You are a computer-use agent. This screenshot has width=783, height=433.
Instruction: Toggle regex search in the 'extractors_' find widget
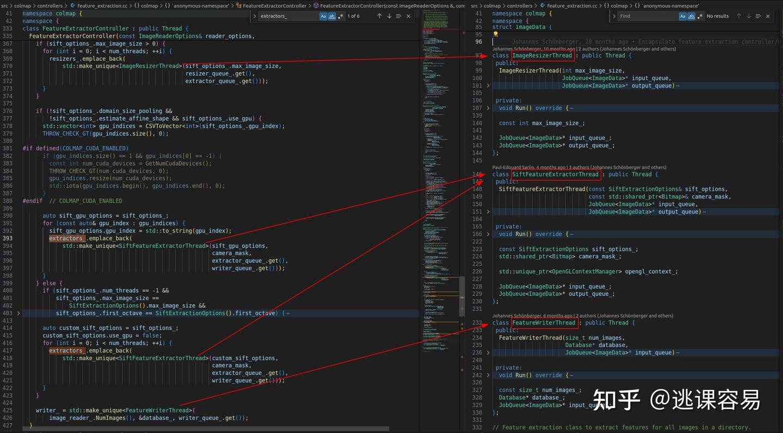tap(341, 16)
